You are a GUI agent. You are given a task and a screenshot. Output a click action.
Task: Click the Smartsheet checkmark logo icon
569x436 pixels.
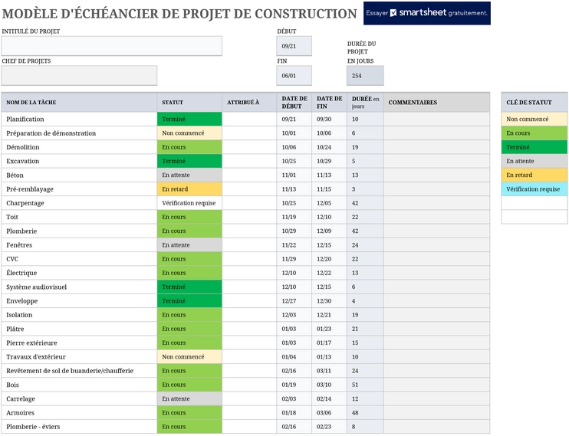click(393, 13)
